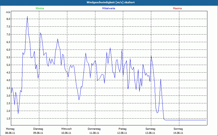Click the 4,5 y-axis value
Screen dimensions: 218x136
(8, 73)
